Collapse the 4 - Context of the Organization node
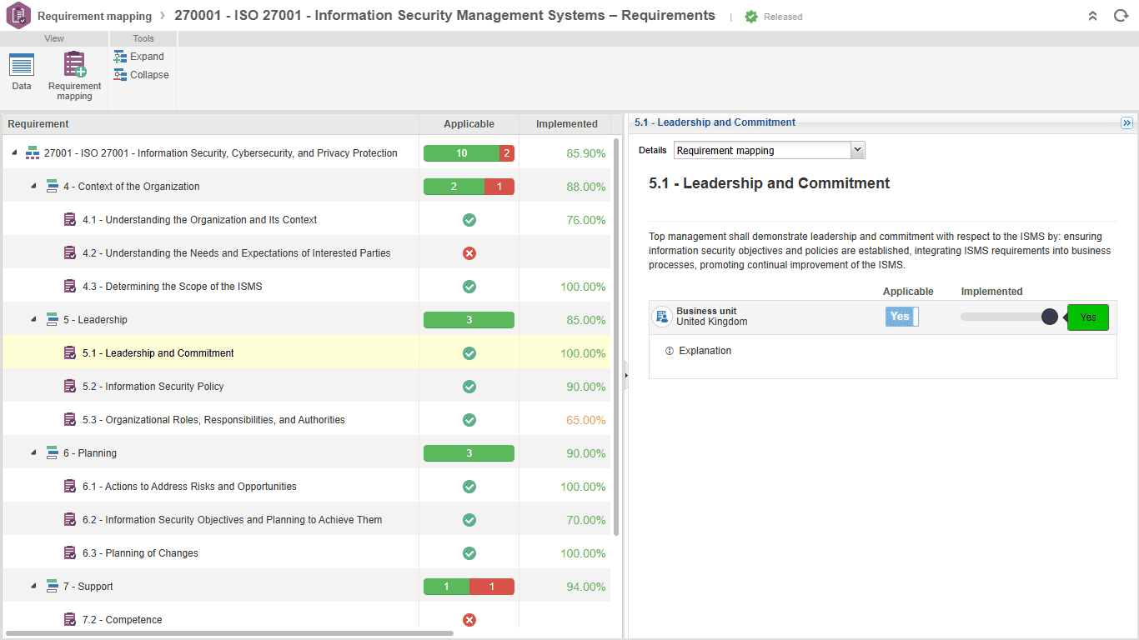Screen dimensions: 1139x640 33,187
